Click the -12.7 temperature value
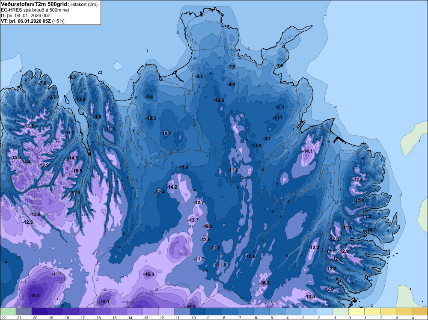 click(x=199, y=202)
